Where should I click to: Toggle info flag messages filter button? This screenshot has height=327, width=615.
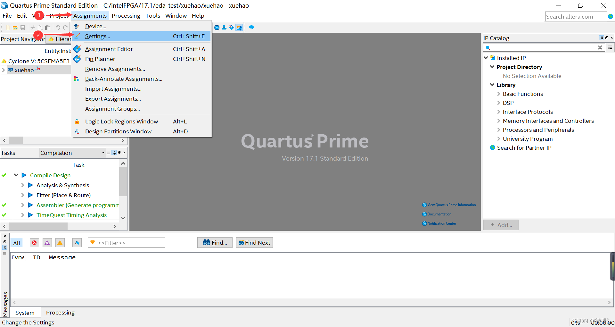click(77, 243)
